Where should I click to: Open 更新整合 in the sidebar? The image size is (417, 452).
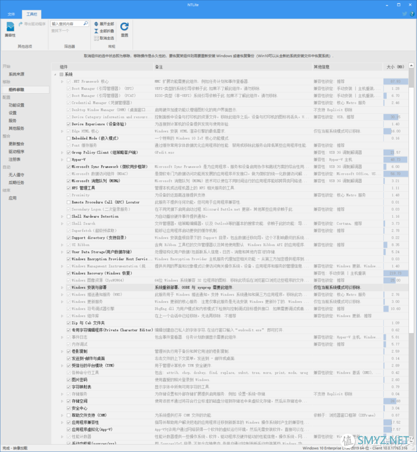(x=17, y=144)
